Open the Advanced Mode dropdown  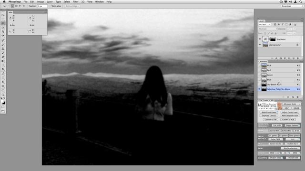[x=292, y=104]
